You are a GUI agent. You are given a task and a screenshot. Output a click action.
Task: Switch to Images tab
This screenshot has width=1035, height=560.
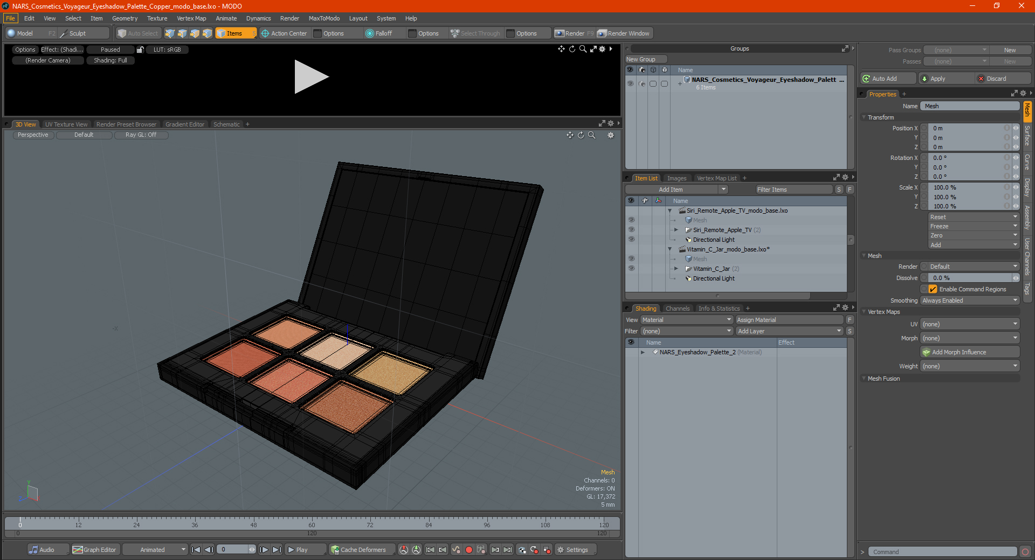[x=677, y=178]
